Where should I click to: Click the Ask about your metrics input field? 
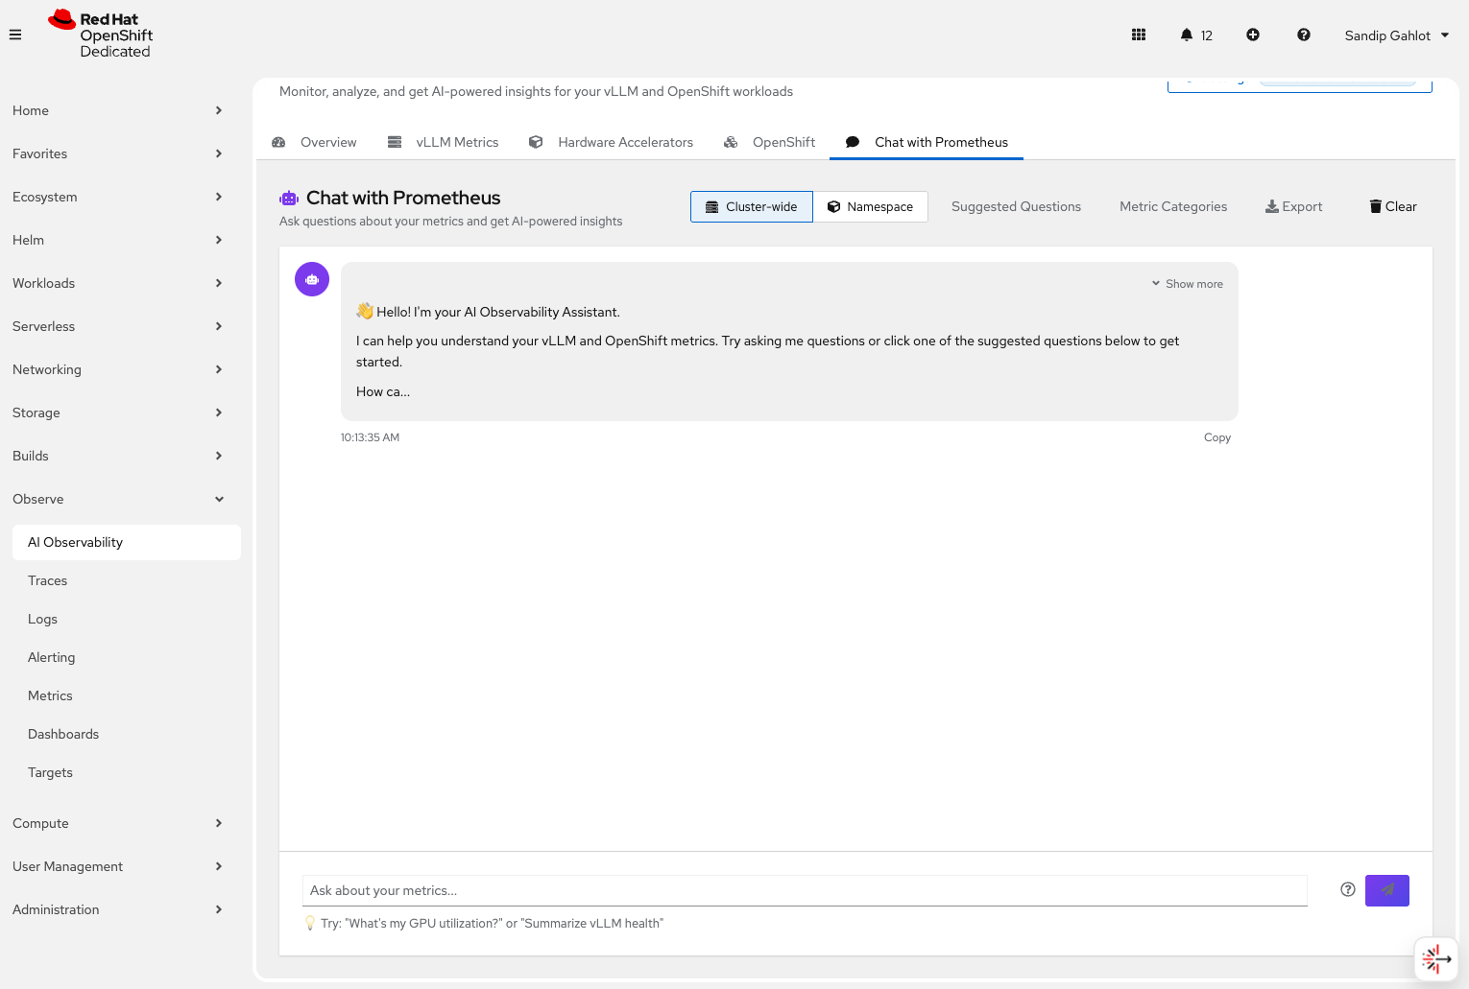pos(805,890)
